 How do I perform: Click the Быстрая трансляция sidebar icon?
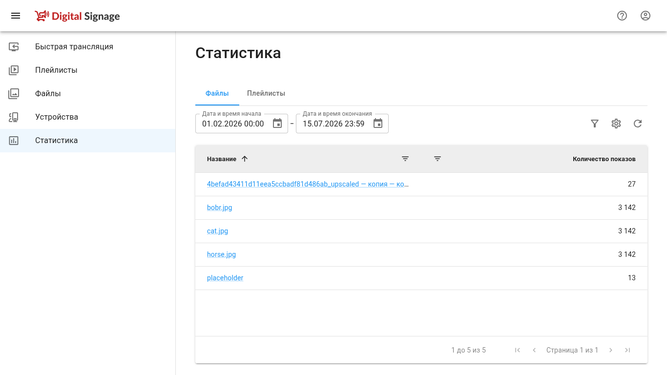click(x=14, y=47)
